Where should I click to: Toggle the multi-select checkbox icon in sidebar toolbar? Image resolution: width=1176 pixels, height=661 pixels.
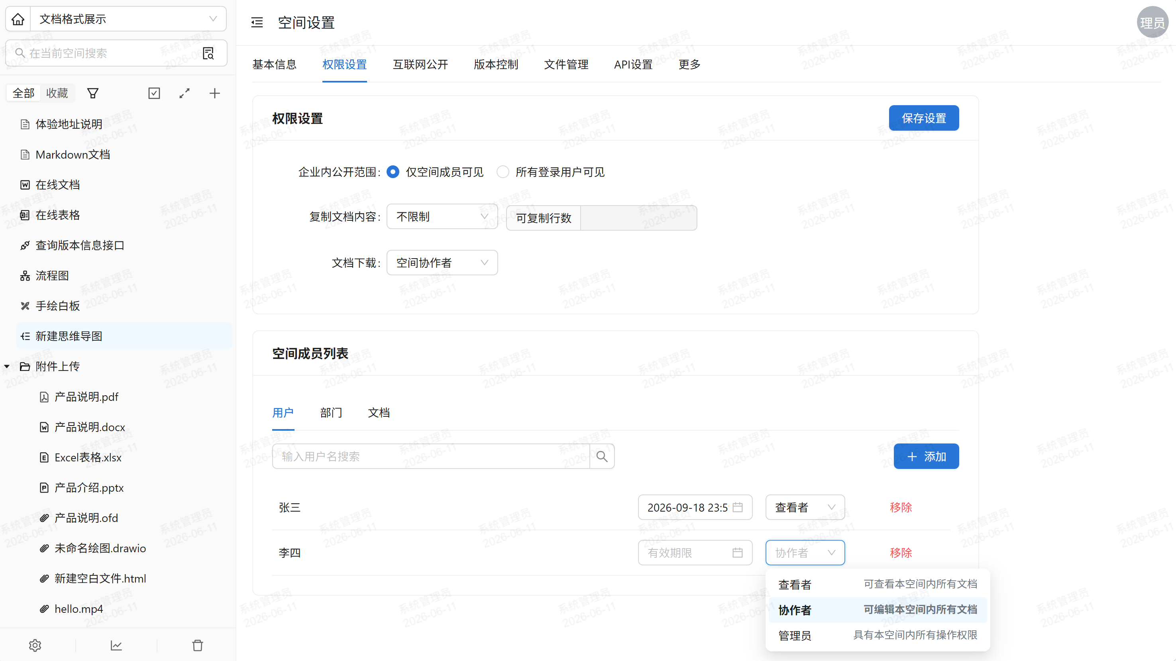pyautogui.click(x=154, y=94)
